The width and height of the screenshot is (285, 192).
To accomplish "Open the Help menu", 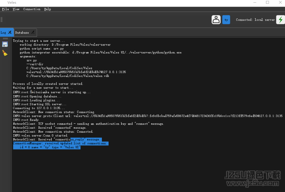I will (47, 9).
